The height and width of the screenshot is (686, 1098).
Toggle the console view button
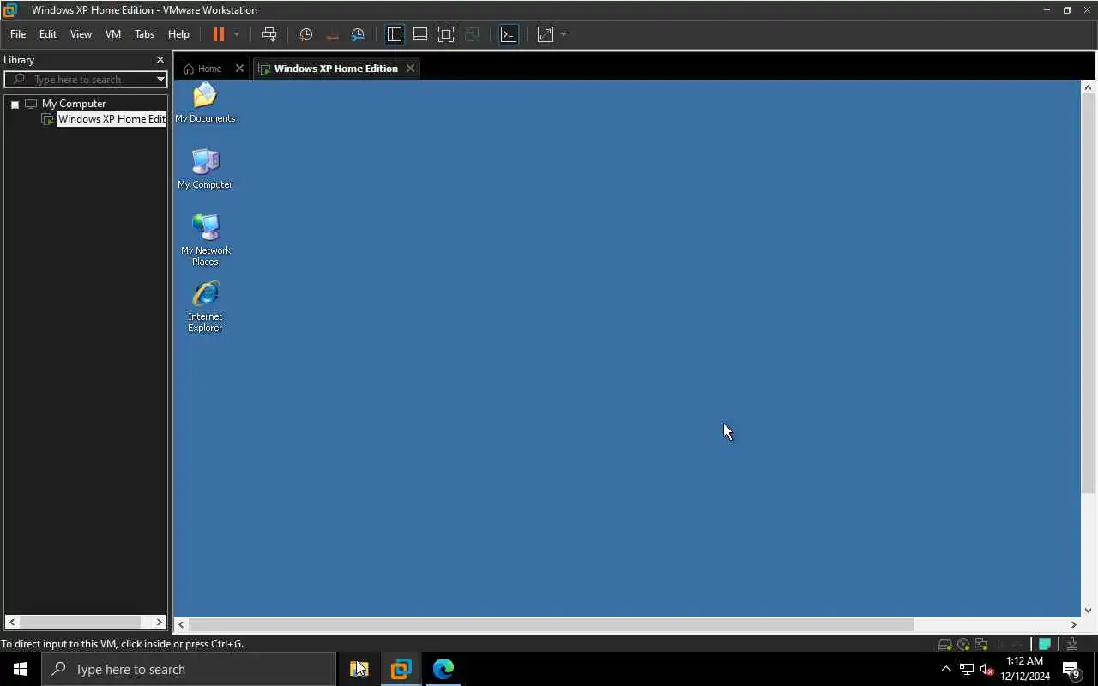coord(509,34)
